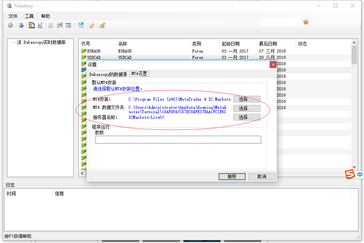Click the 按F1获得帮助 status bar text

click(18, 236)
